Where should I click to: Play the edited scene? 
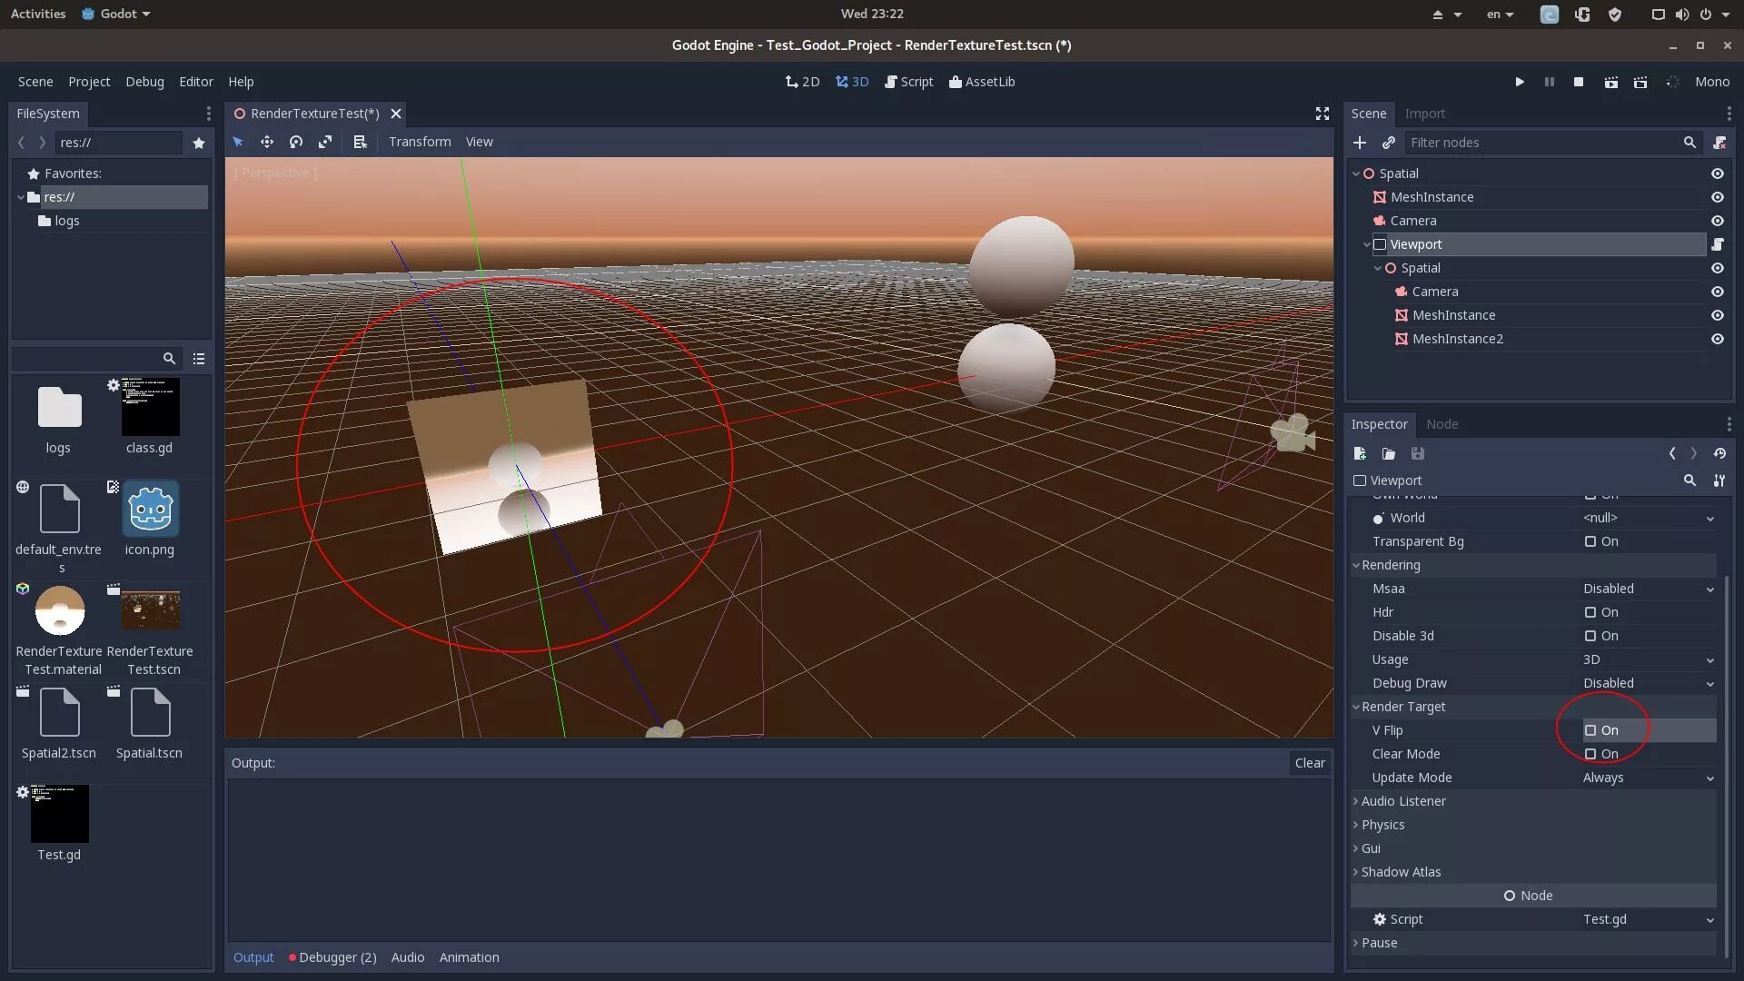[1610, 82]
